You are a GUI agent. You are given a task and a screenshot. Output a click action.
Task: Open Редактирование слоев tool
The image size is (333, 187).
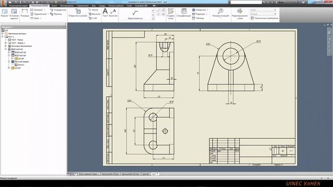pyautogui.click(x=239, y=14)
